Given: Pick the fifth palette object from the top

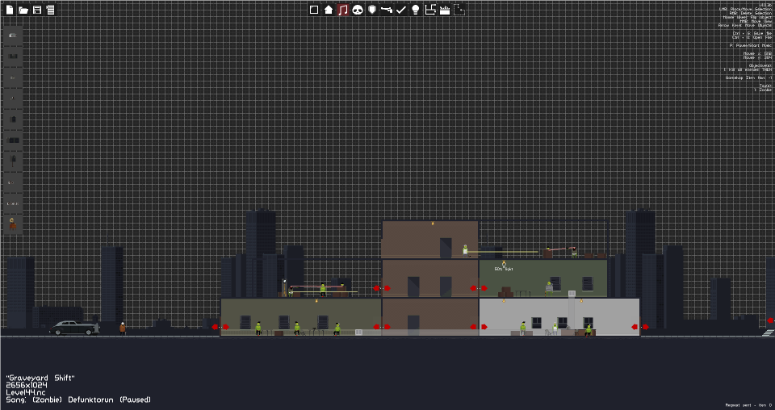Looking at the screenshot, I should pos(13,119).
